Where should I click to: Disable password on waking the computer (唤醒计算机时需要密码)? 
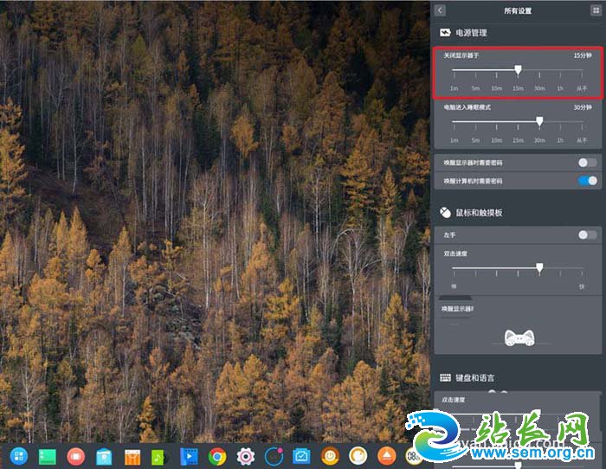point(588,181)
